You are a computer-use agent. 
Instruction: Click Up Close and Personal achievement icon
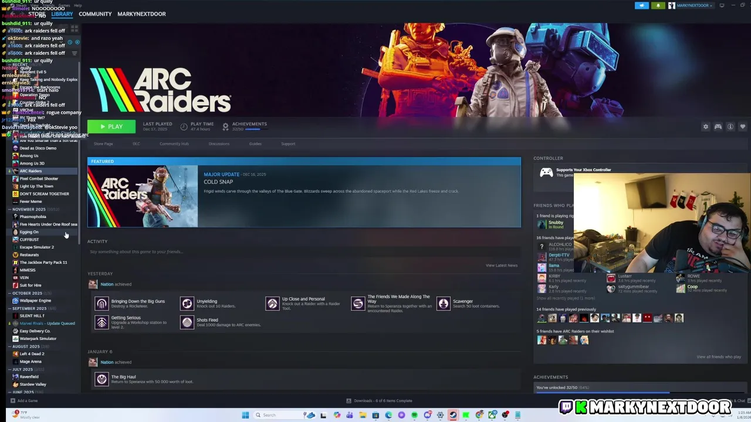tap(272, 304)
